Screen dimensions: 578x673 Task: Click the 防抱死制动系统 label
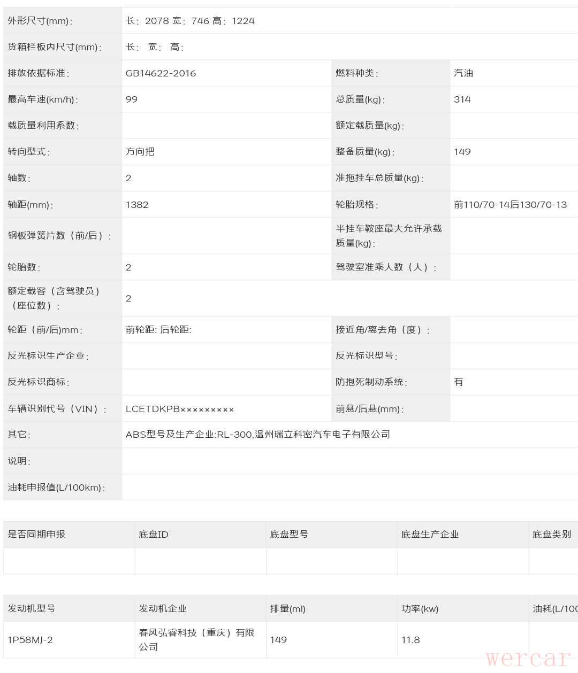[371, 382]
